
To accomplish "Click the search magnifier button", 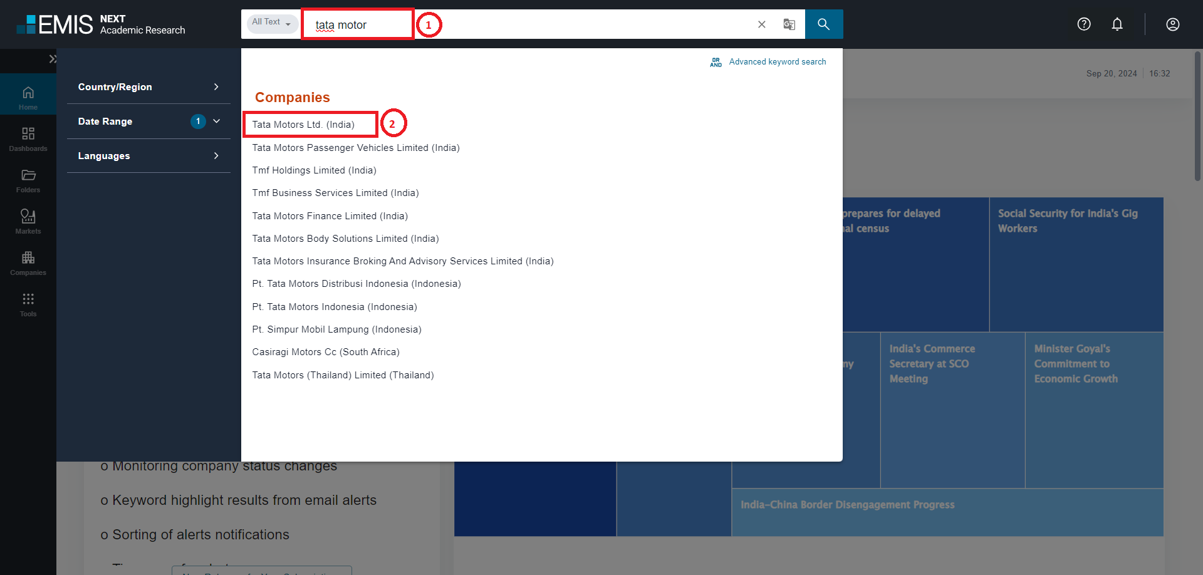I will (x=823, y=24).
